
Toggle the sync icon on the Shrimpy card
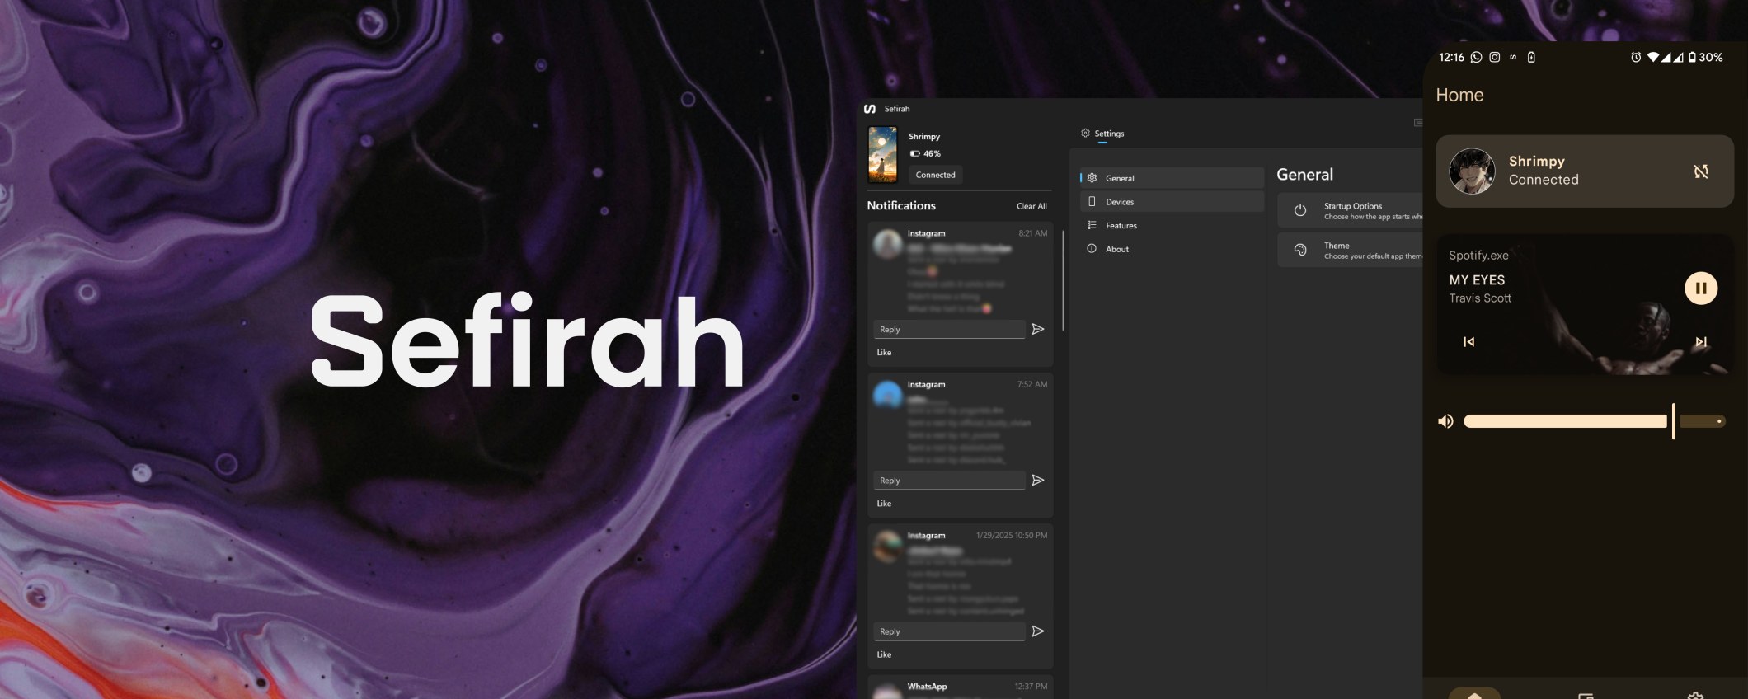pos(1701,171)
